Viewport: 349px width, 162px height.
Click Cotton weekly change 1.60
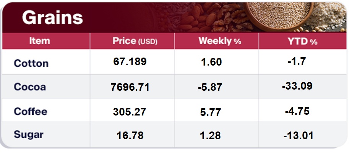click(211, 62)
